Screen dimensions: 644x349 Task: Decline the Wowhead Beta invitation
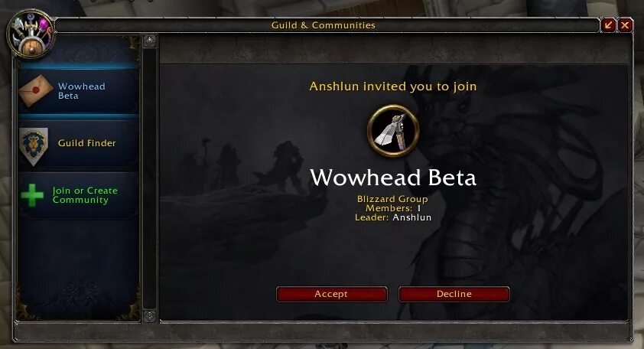(454, 295)
